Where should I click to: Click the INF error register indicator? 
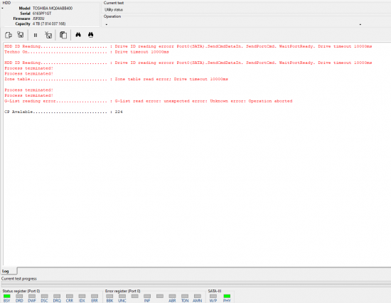[147, 297]
